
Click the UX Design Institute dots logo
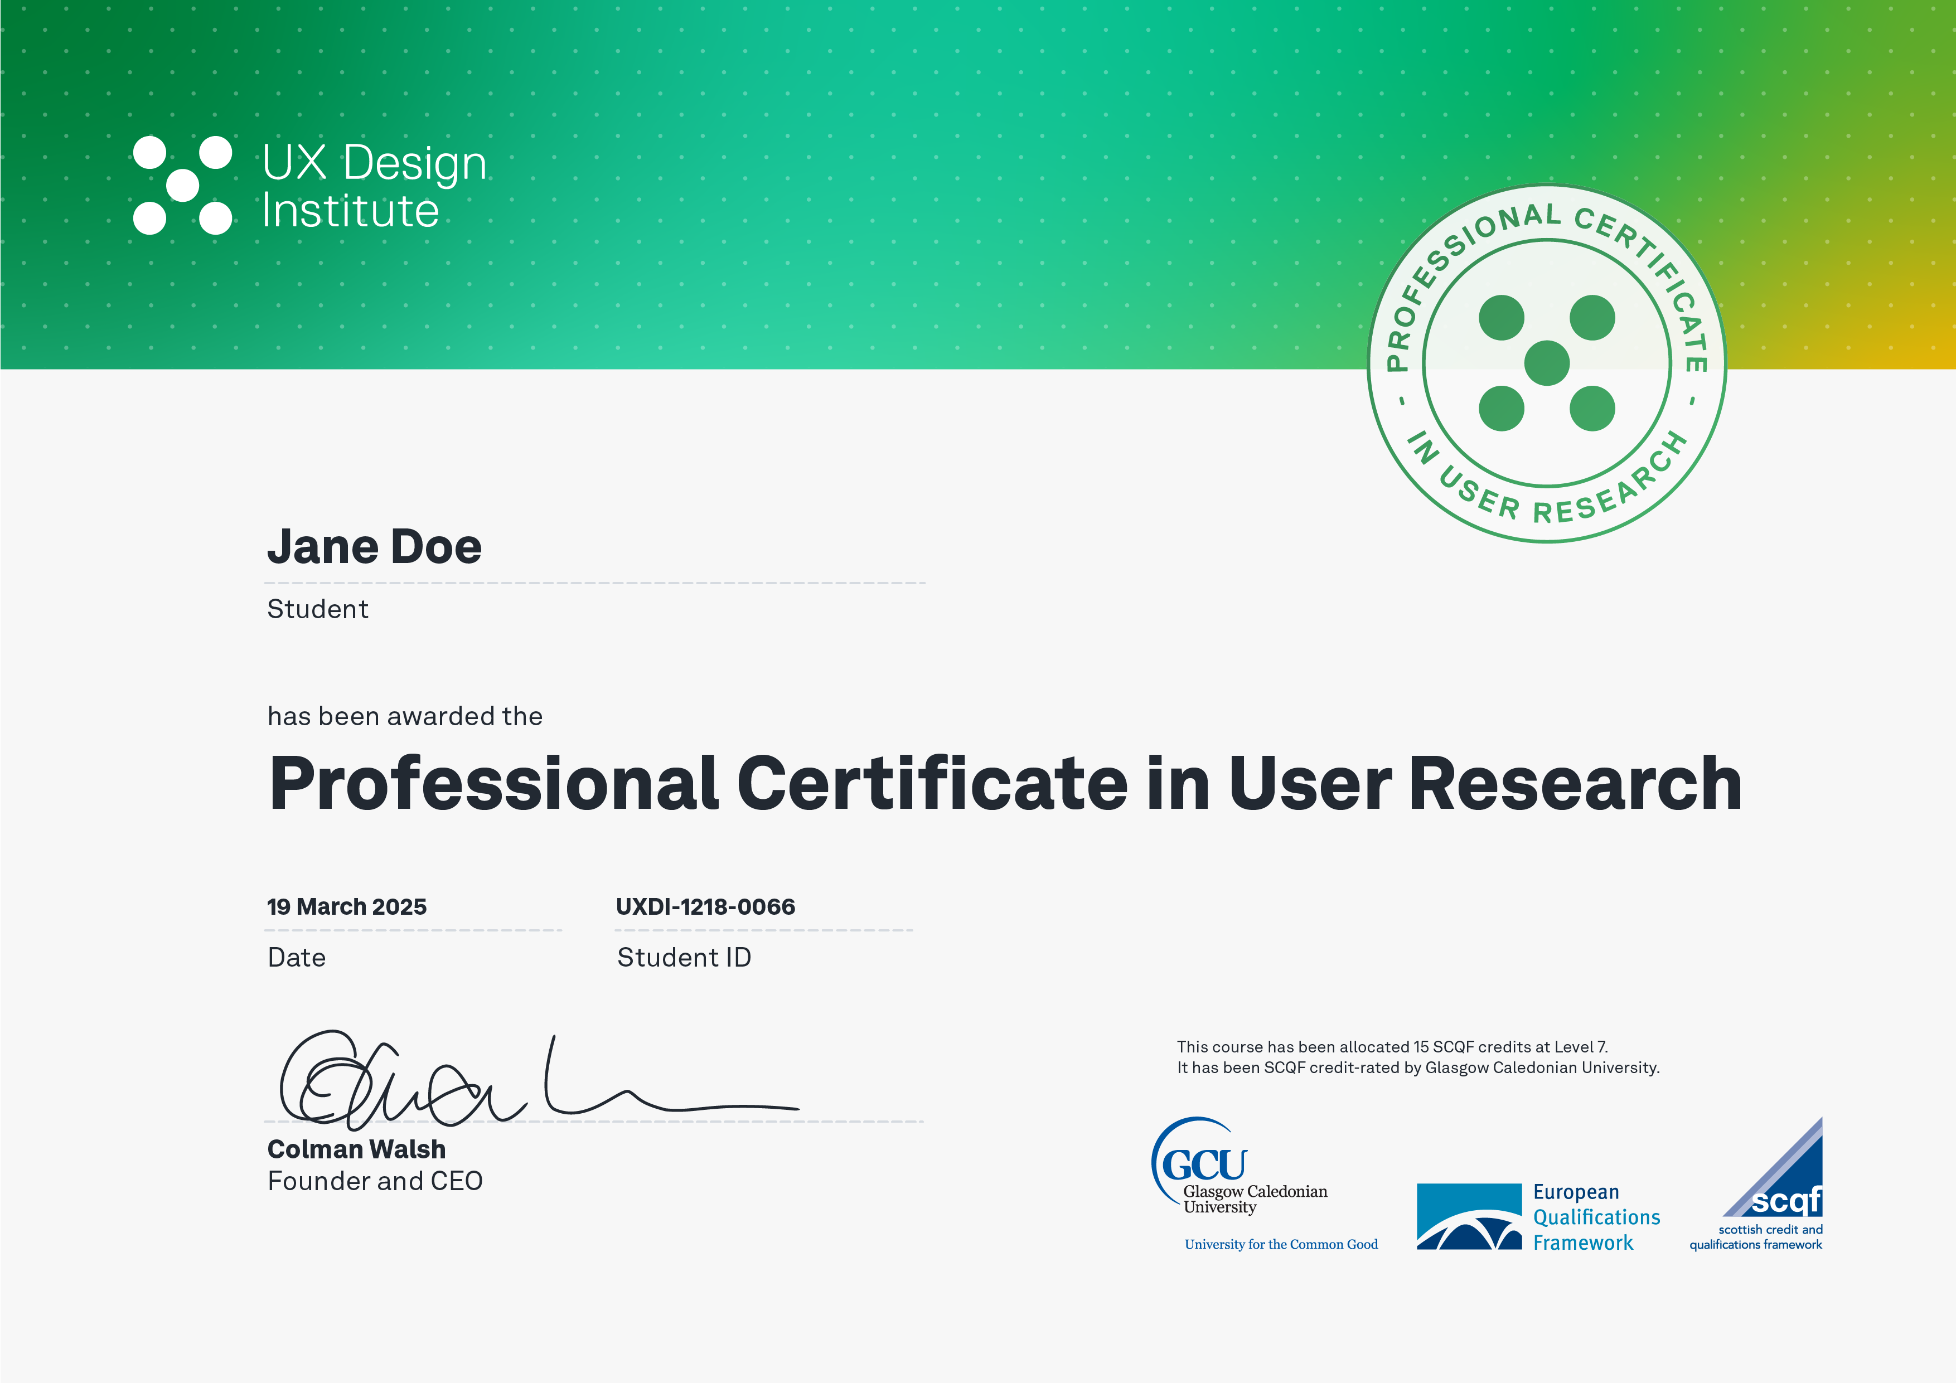point(182,186)
